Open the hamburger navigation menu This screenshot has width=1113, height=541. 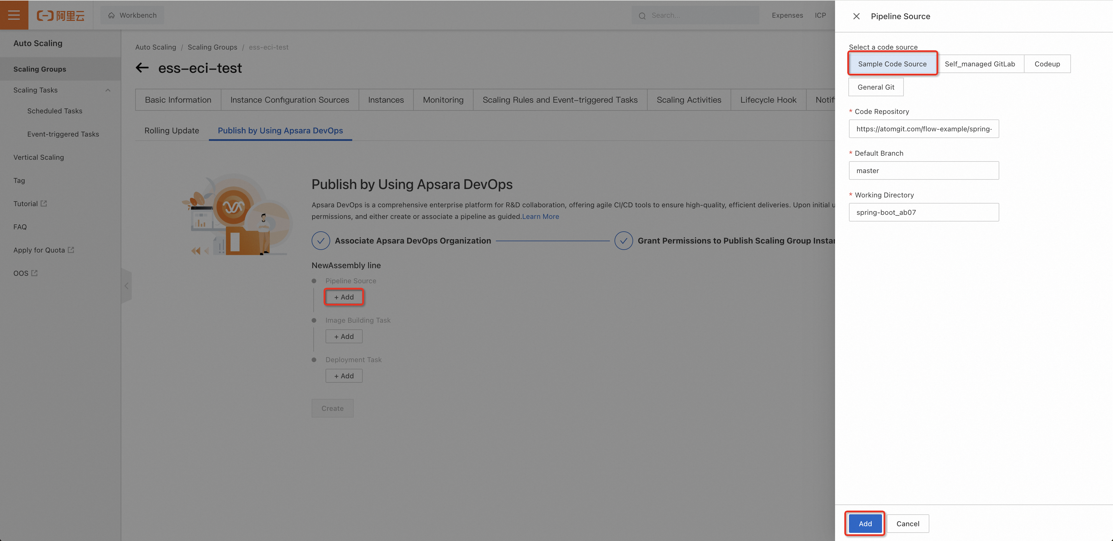14,15
